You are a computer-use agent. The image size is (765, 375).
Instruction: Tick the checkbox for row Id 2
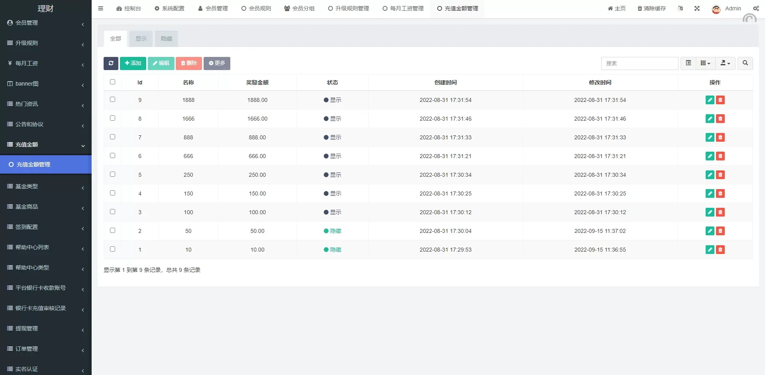(x=112, y=230)
